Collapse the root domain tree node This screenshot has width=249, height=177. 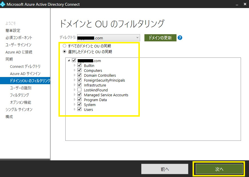tap(69, 61)
